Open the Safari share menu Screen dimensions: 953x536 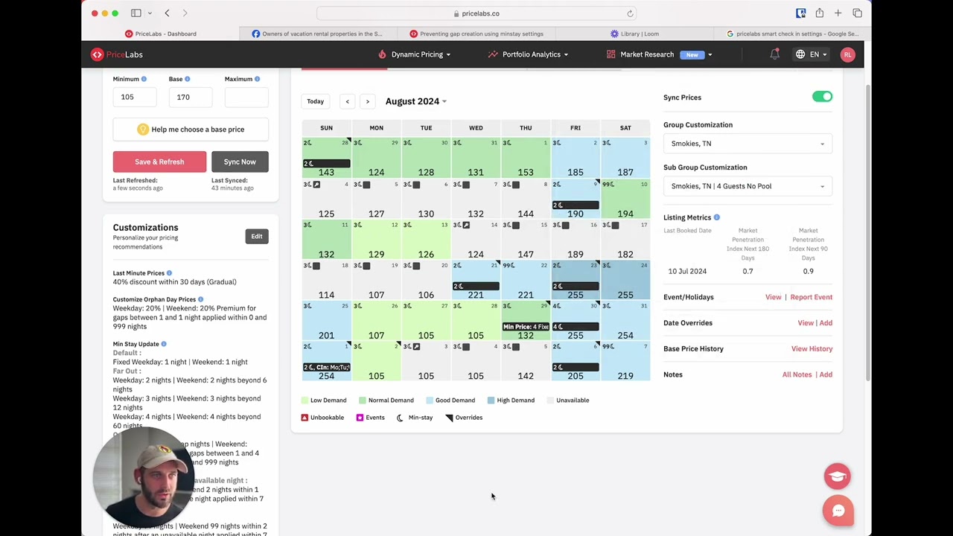pos(819,13)
